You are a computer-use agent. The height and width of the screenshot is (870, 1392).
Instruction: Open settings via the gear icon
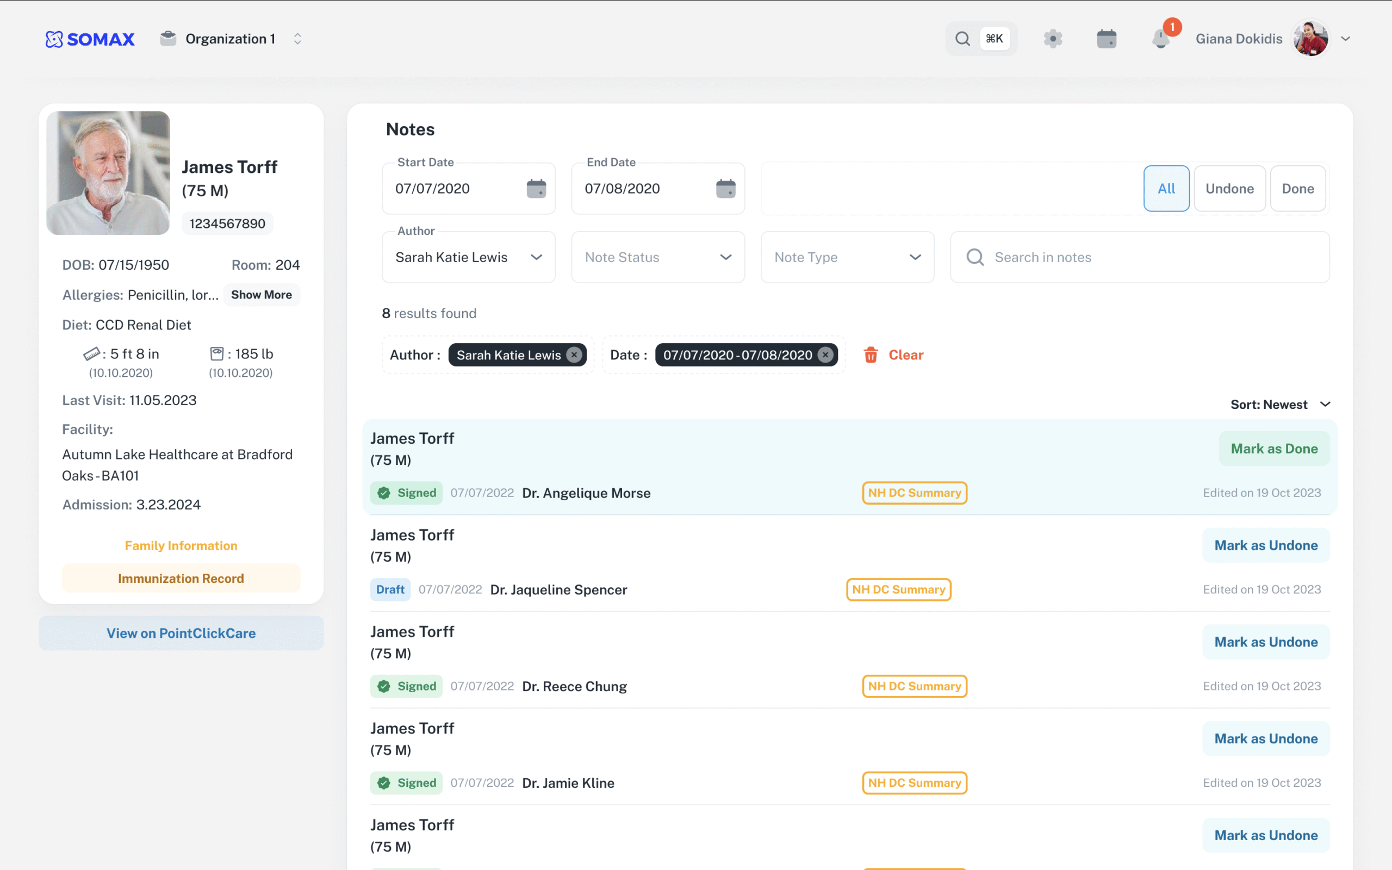point(1053,39)
